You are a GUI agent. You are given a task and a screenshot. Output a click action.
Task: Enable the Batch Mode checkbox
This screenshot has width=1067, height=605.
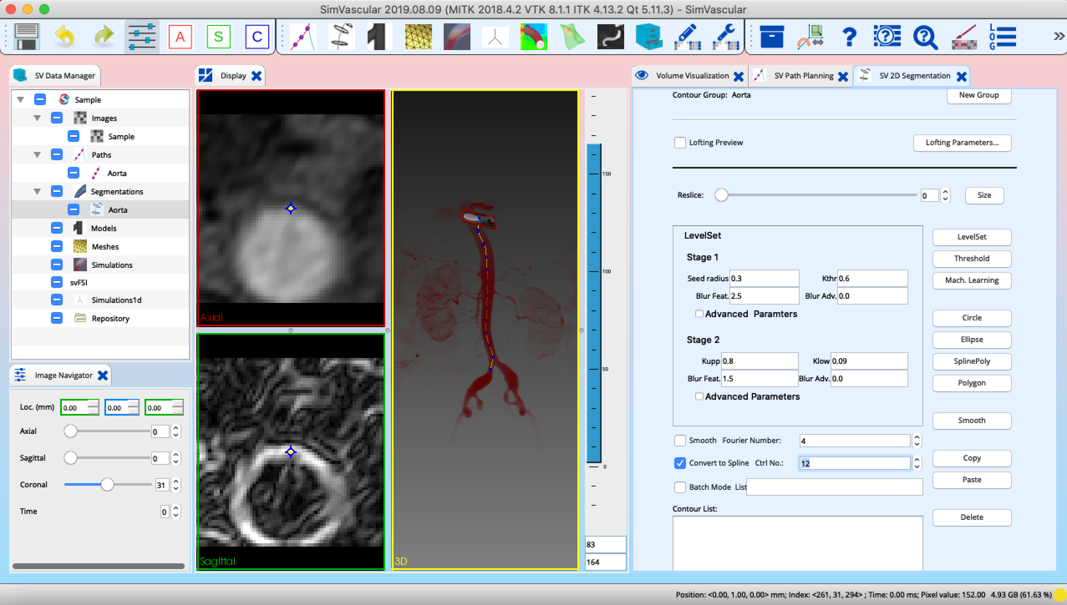[680, 487]
